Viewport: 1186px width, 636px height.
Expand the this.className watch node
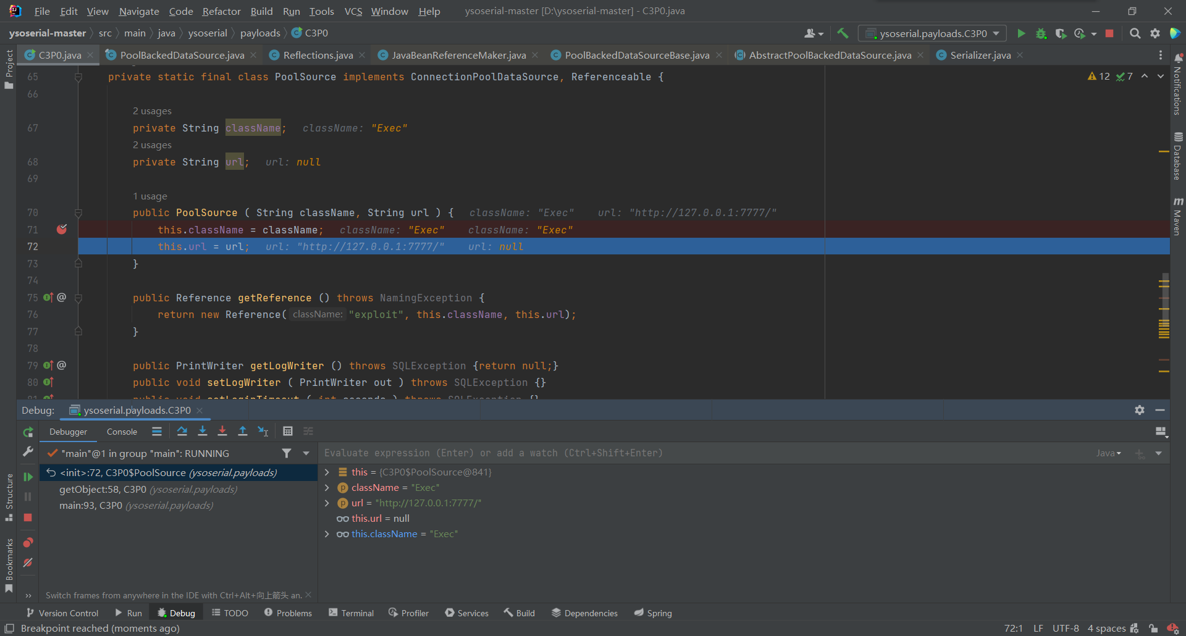click(327, 534)
